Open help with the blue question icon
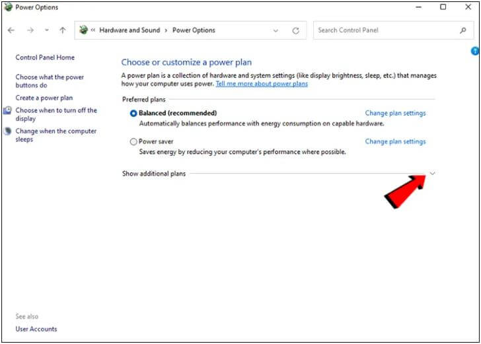The width and height of the screenshot is (481, 344). 475,51
